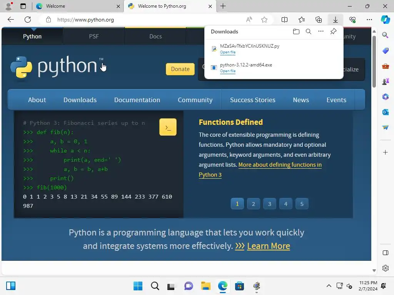This screenshot has width=394, height=295.
Task: Show slide 2 of the code carousel
Action: coord(253,204)
